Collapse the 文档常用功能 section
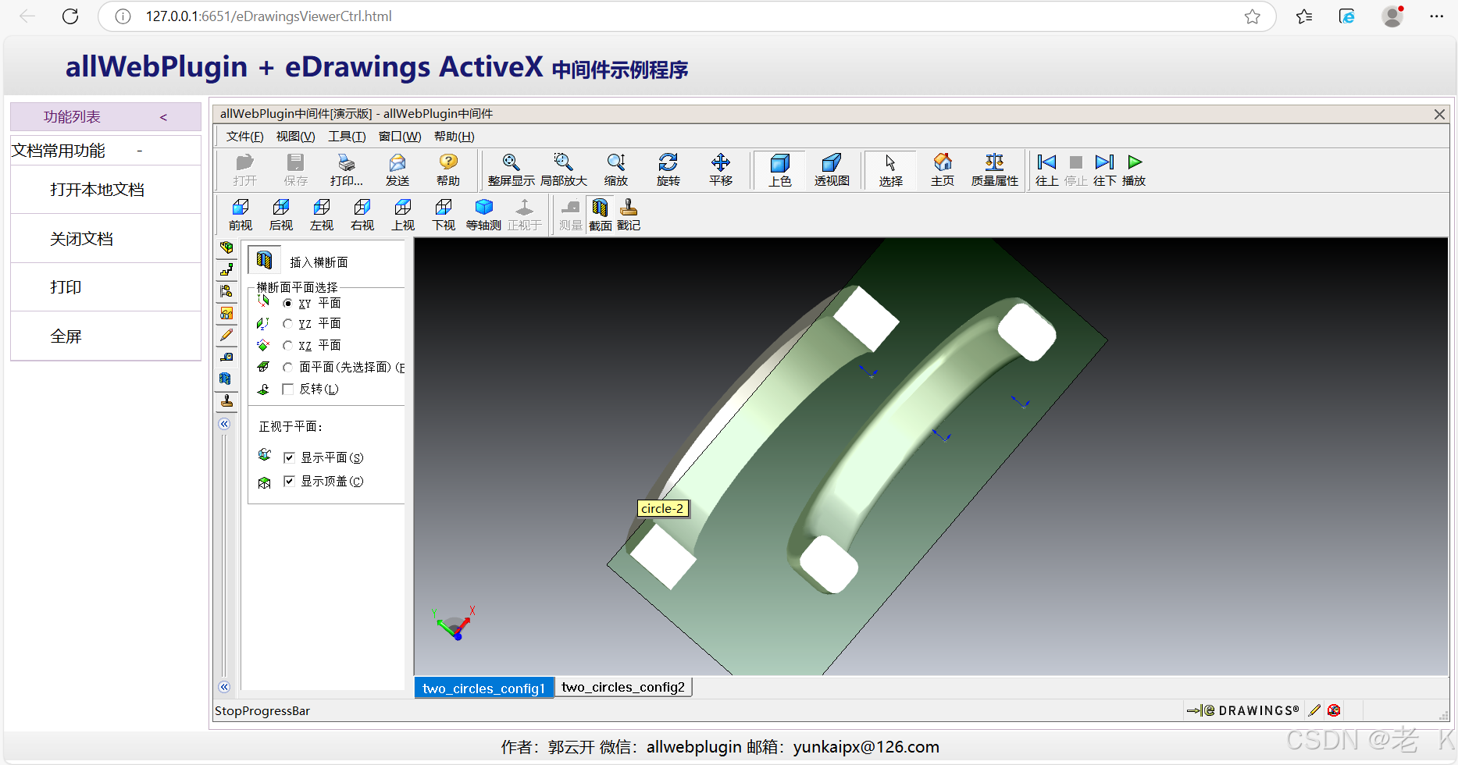The width and height of the screenshot is (1458, 765). (x=140, y=151)
